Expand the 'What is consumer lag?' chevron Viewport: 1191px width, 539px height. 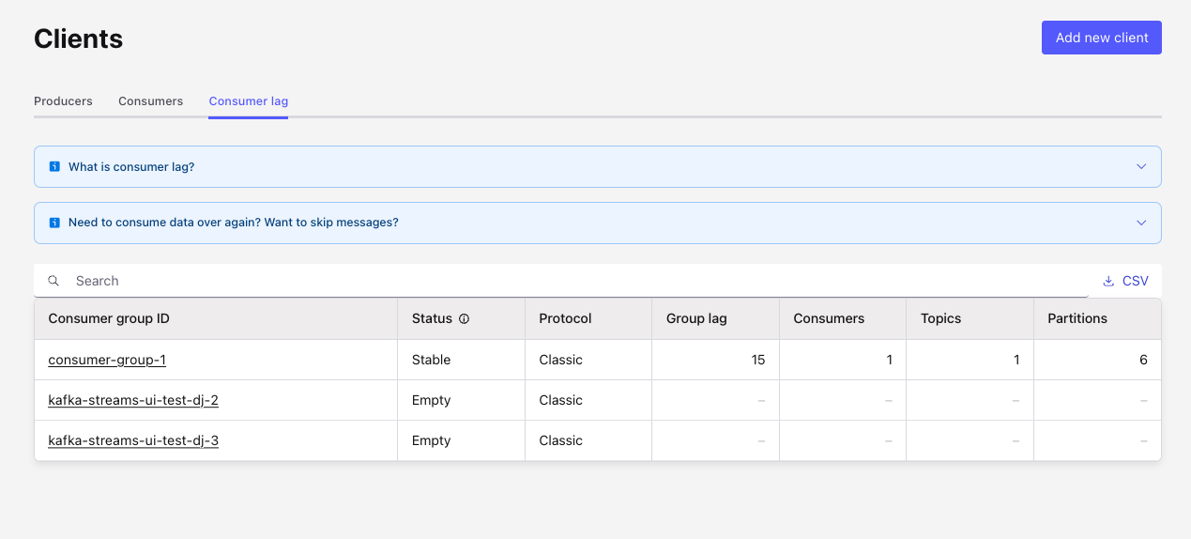click(x=1141, y=167)
